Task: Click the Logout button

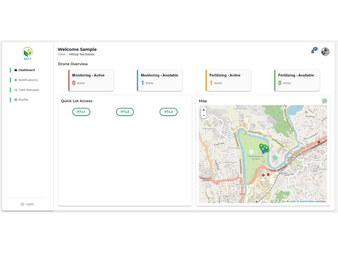Action: (27, 204)
